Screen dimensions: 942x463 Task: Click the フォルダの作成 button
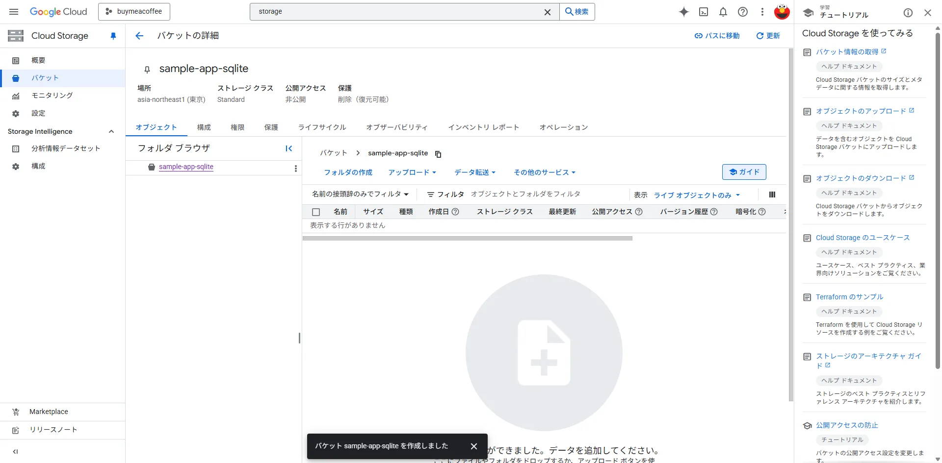pos(348,172)
